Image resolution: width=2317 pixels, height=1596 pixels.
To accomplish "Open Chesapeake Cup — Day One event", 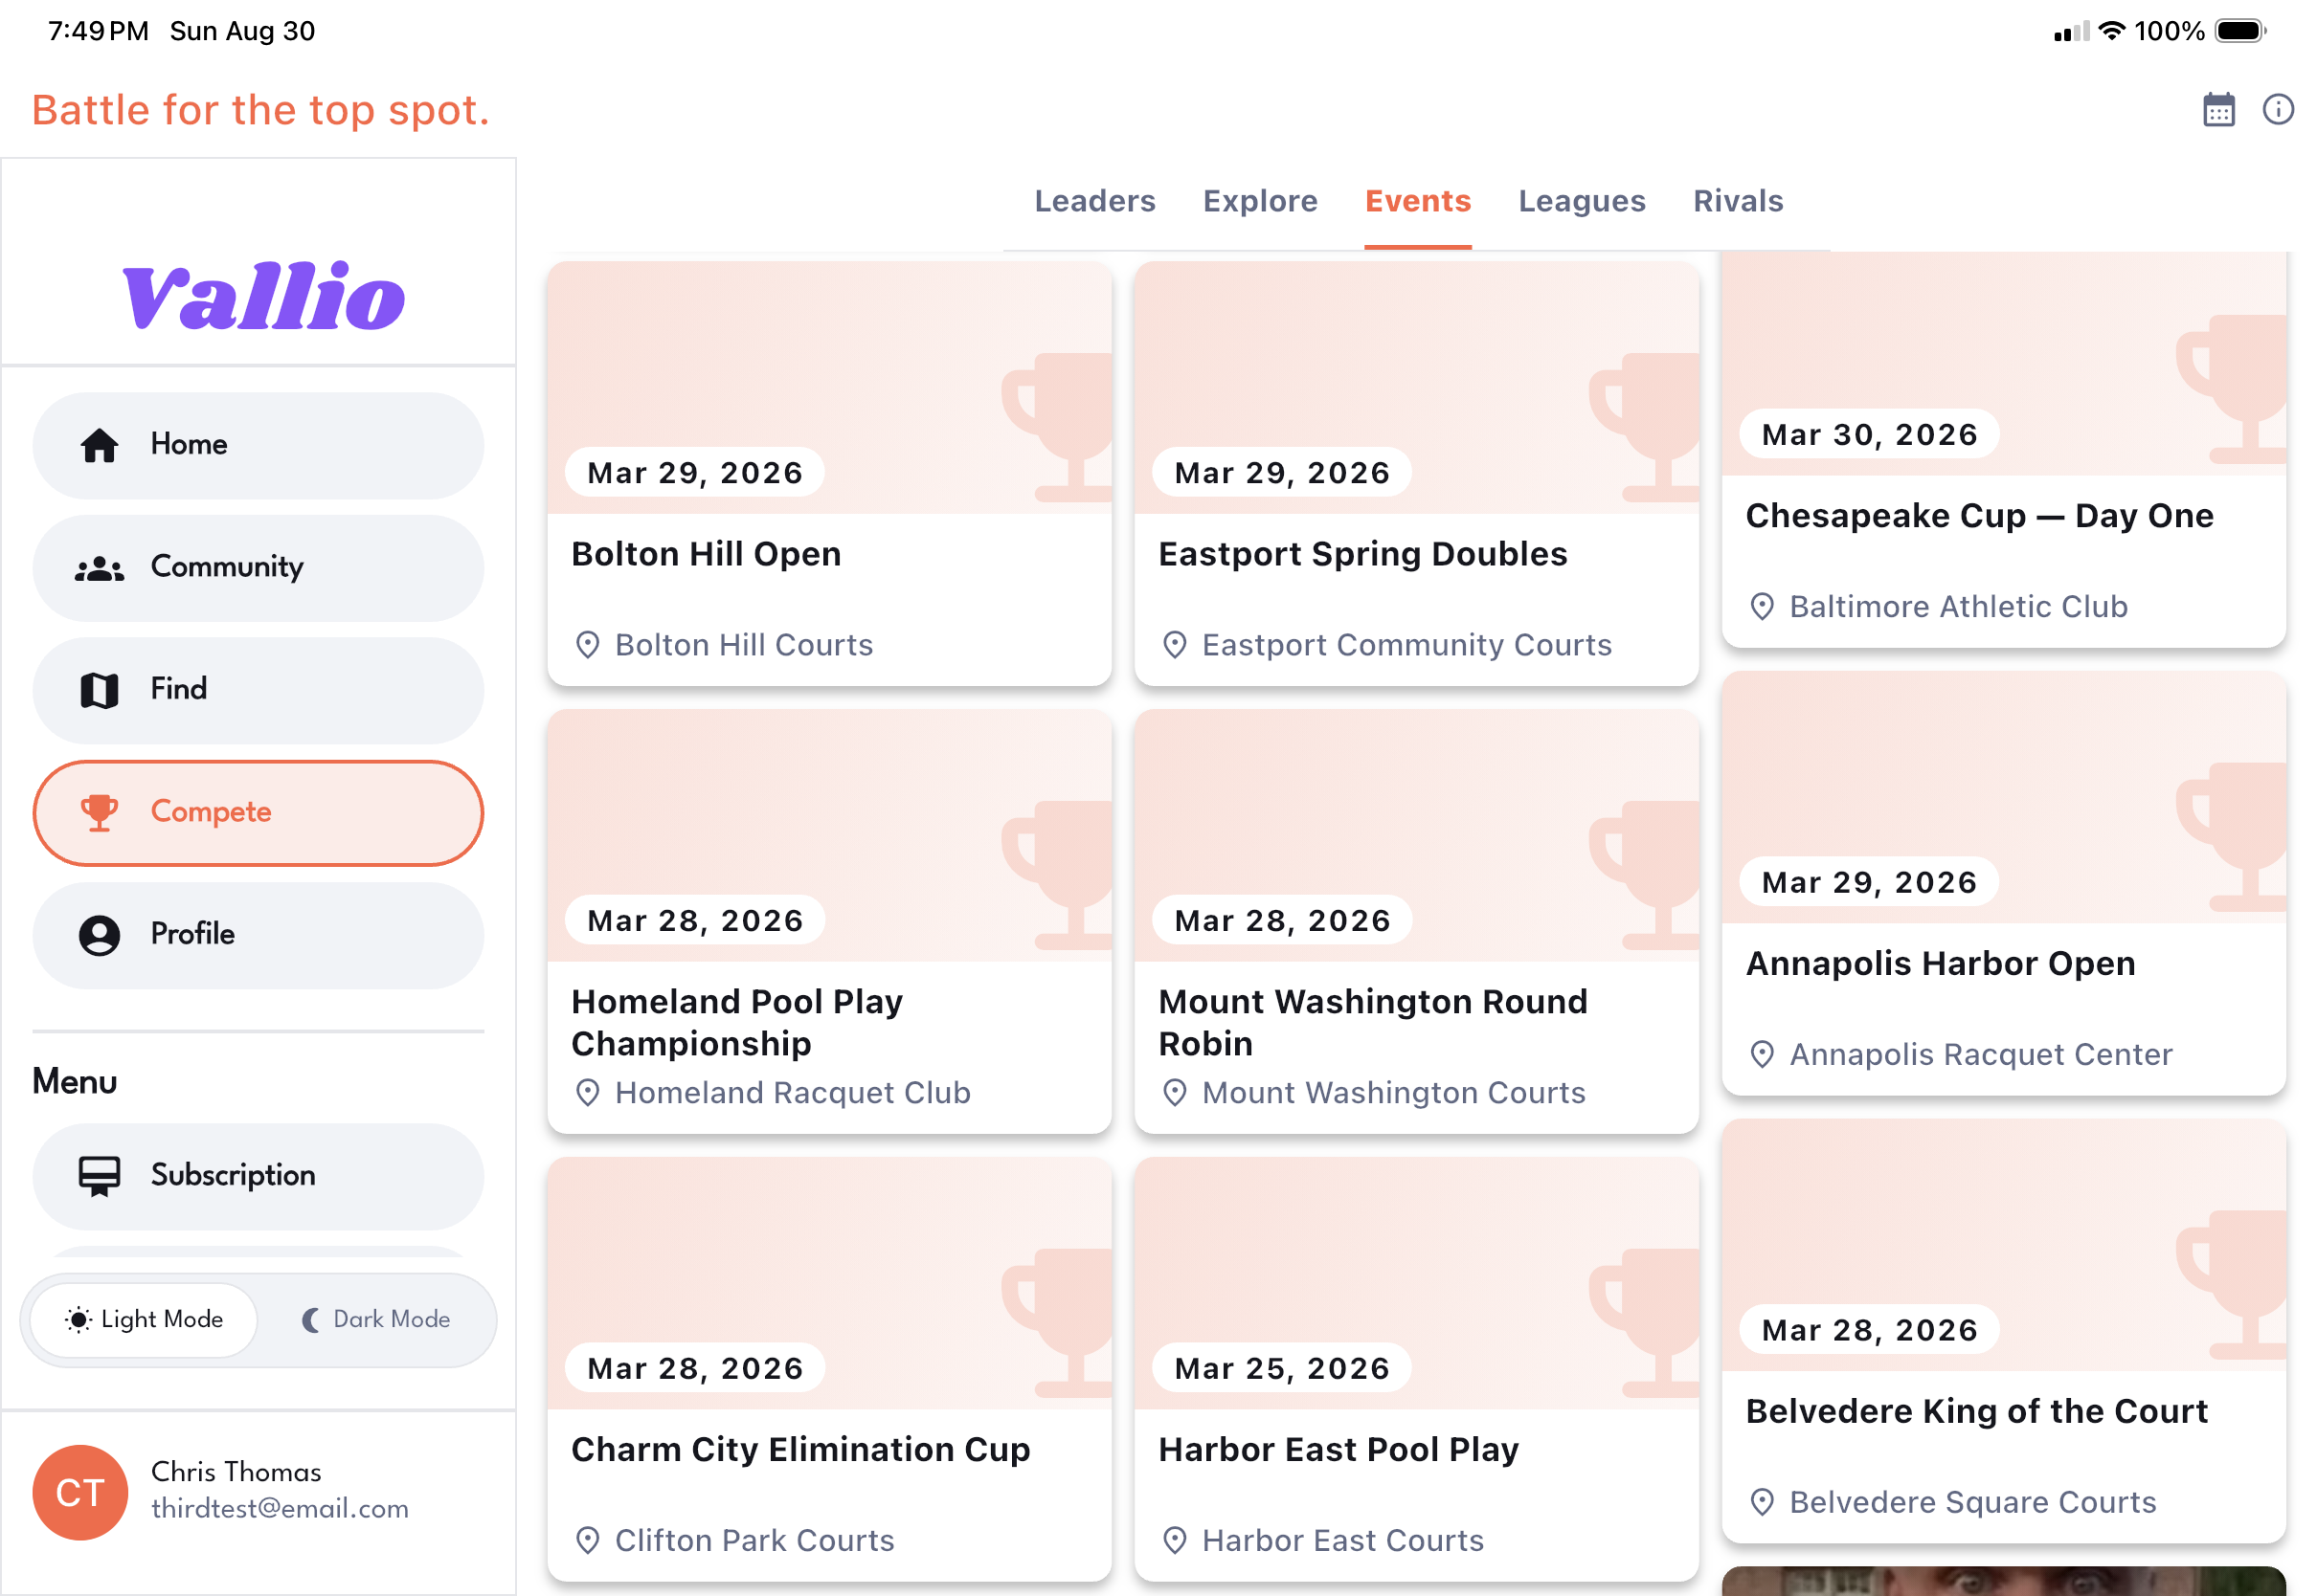I will 2003,450.
